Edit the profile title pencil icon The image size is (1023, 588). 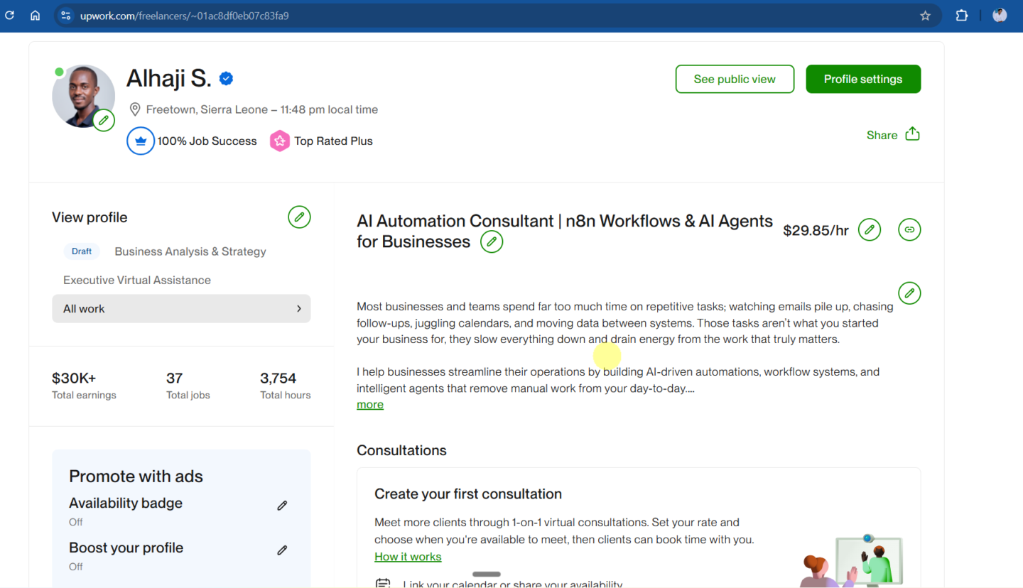492,242
